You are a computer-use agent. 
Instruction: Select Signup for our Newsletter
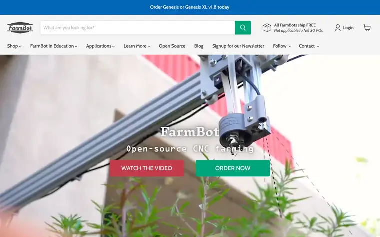tap(238, 46)
